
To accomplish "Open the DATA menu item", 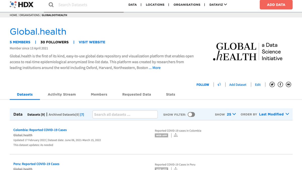I will point(132,5).
